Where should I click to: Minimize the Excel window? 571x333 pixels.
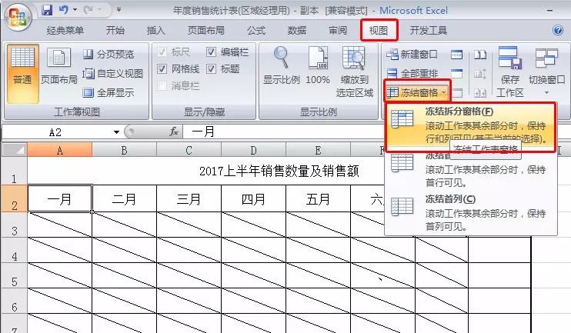pos(549,11)
